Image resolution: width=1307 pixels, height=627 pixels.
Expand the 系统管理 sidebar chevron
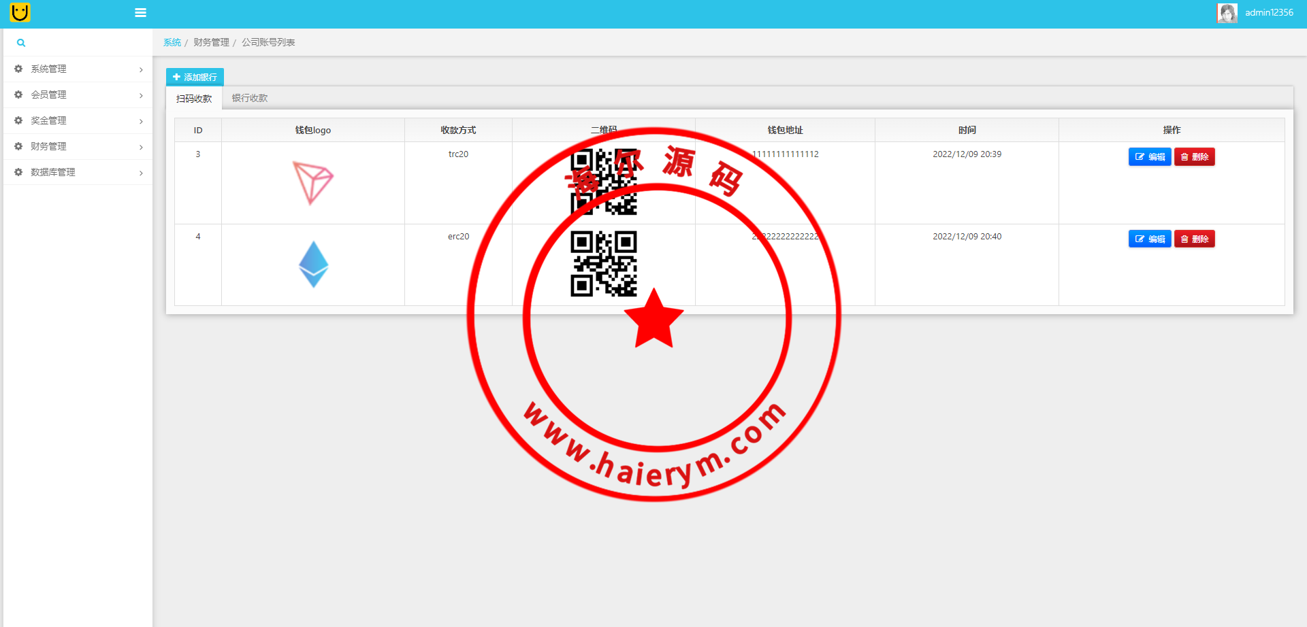click(141, 69)
